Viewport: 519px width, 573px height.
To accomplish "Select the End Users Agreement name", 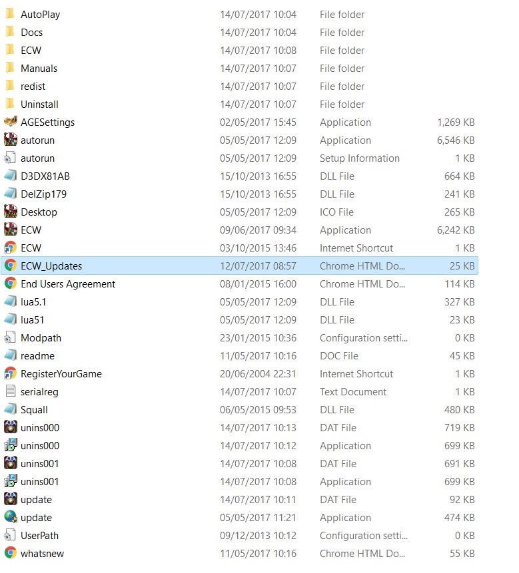I will (x=68, y=284).
